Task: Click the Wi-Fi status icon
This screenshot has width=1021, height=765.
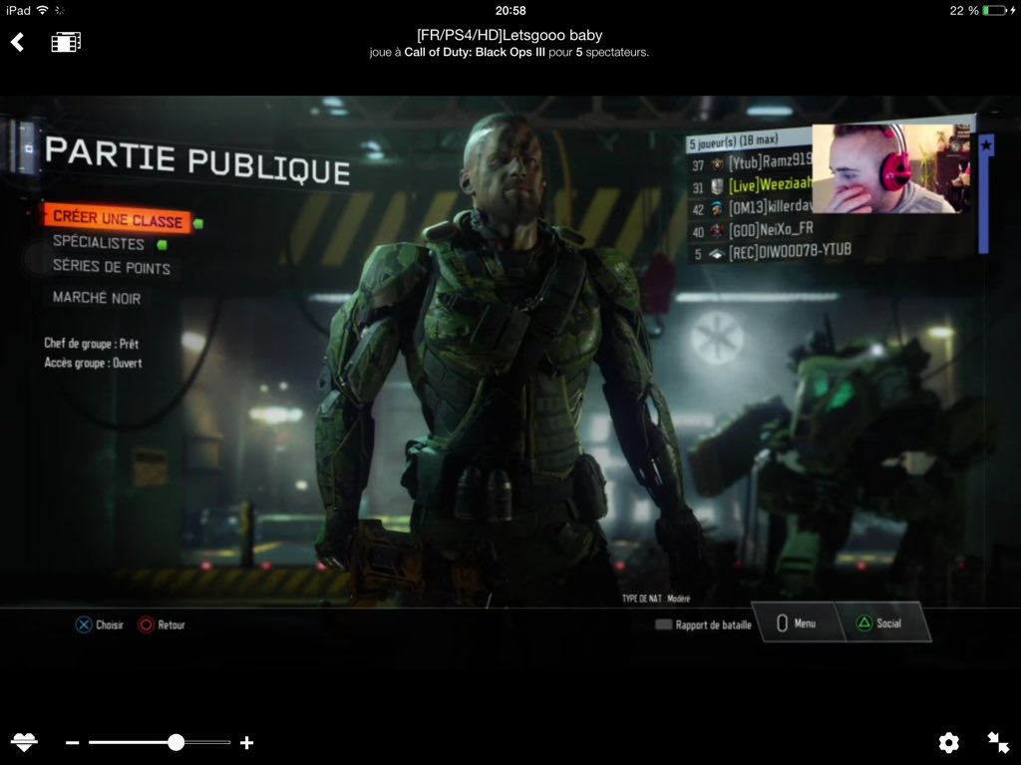Action: tap(43, 10)
